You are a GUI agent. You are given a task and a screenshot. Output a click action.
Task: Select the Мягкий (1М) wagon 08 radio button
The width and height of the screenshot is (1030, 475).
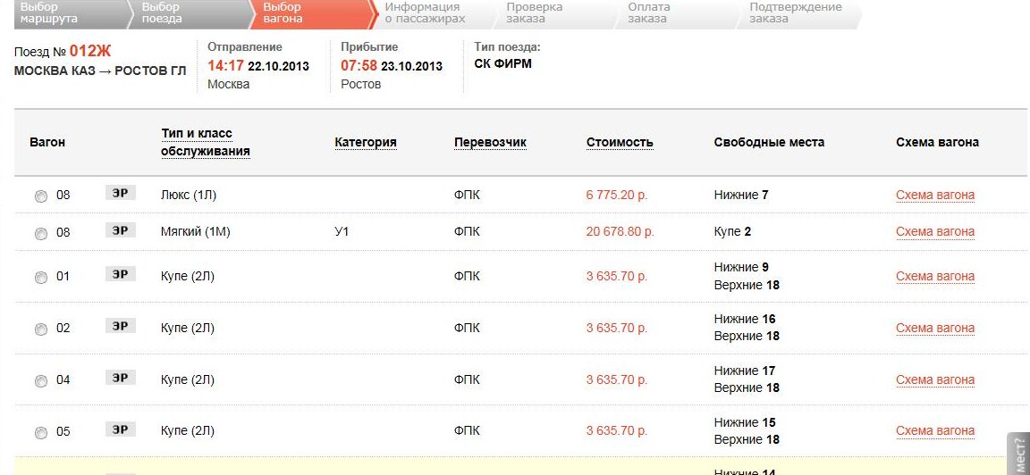coord(41,234)
